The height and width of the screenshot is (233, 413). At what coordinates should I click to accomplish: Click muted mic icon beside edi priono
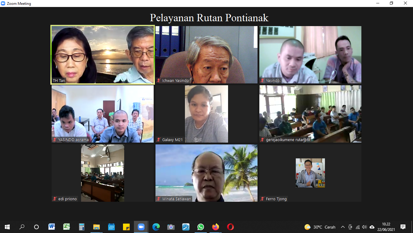pos(55,199)
